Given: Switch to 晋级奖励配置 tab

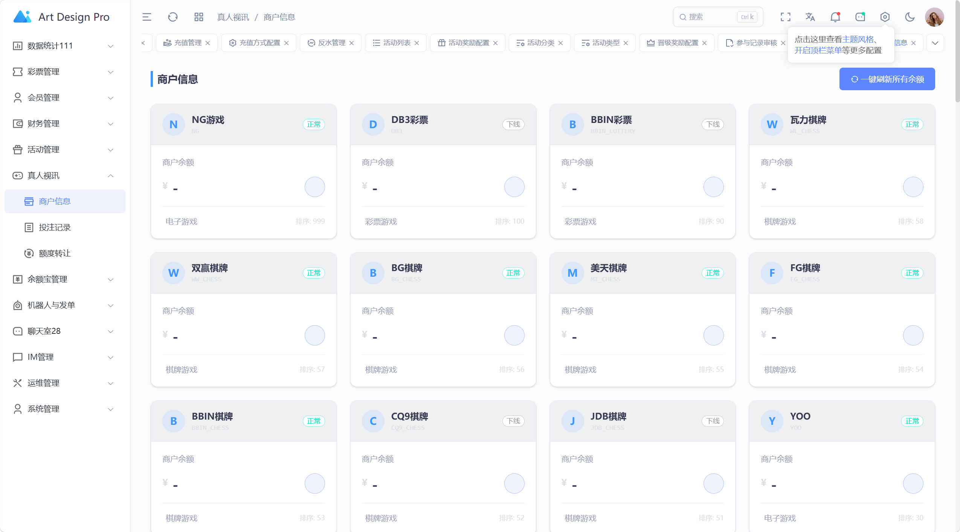Looking at the screenshot, I should pyautogui.click(x=677, y=43).
